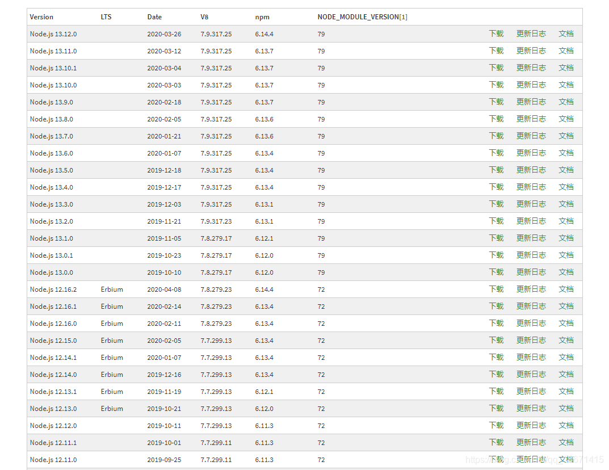Download Node.js 12.16.2 Erbium
This screenshot has height=470, width=609.
[496, 289]
